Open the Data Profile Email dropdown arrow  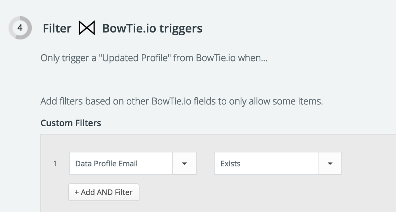[184, 163]
